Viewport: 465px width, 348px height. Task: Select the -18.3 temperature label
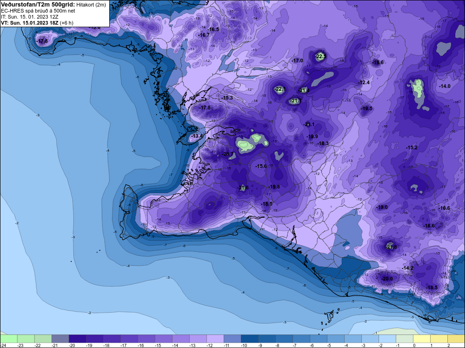pyautogui.click(x=323, y=143)
